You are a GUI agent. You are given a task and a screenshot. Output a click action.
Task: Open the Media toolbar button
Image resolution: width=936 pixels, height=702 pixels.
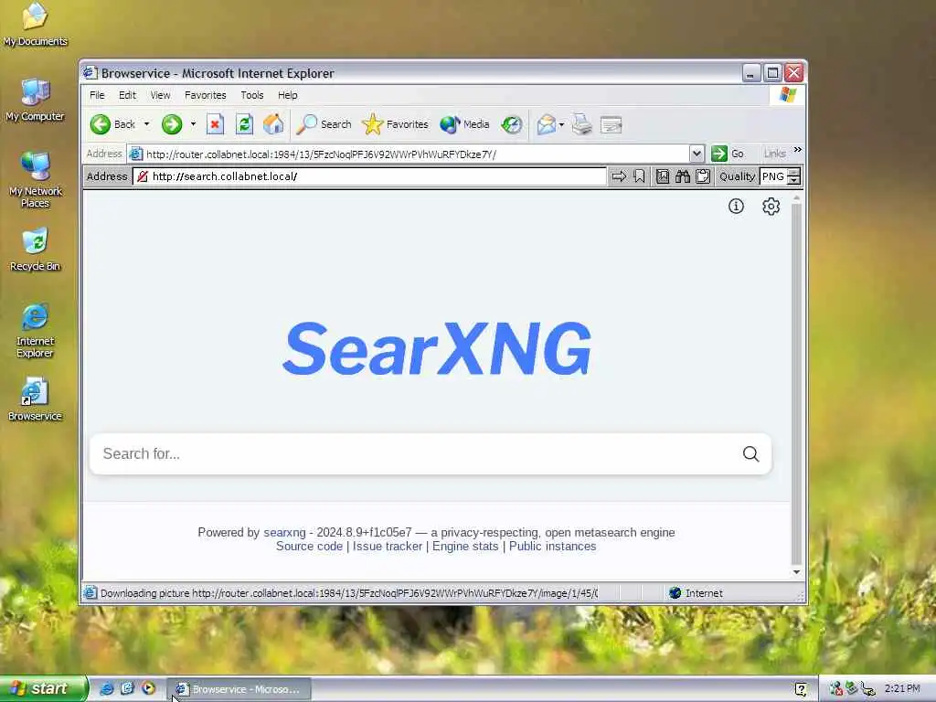pos(464,124)
